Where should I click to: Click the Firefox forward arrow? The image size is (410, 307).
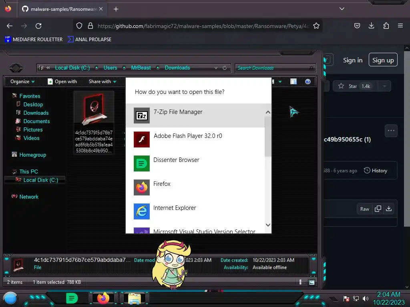[x=24, y=26]
